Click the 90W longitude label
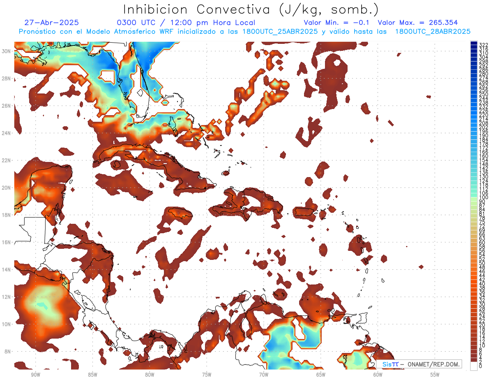 click(x=35, y=375)
